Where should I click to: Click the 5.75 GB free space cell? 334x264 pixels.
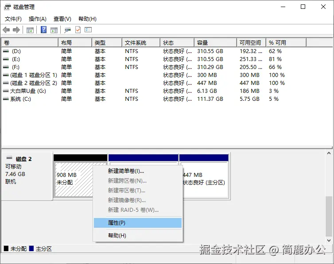[249, 99]
